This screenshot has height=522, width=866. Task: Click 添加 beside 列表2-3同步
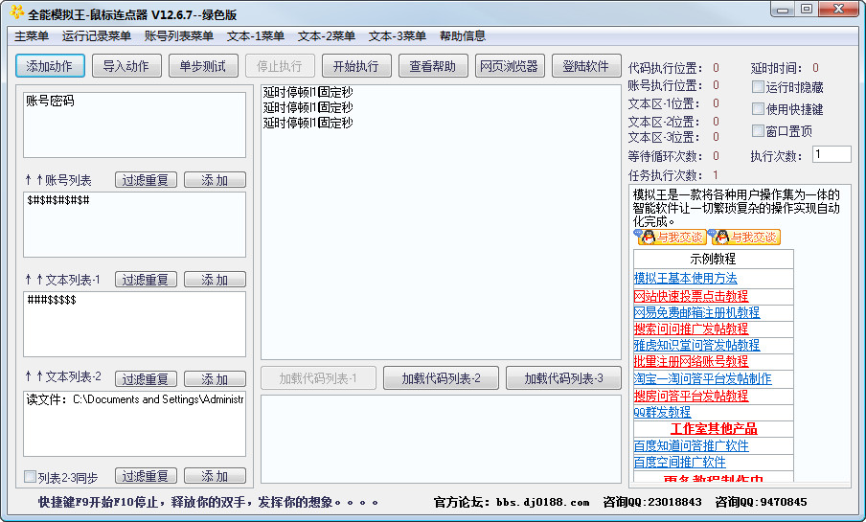coord(215,476)
